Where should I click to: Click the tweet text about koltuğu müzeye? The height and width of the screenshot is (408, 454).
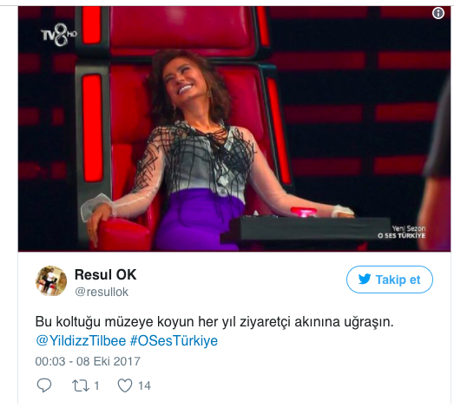(214, 321)
